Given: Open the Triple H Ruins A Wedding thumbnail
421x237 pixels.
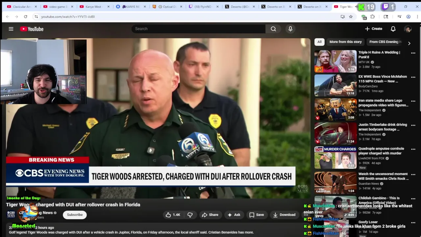Looking at the screenshot, I should click(335, 61).
